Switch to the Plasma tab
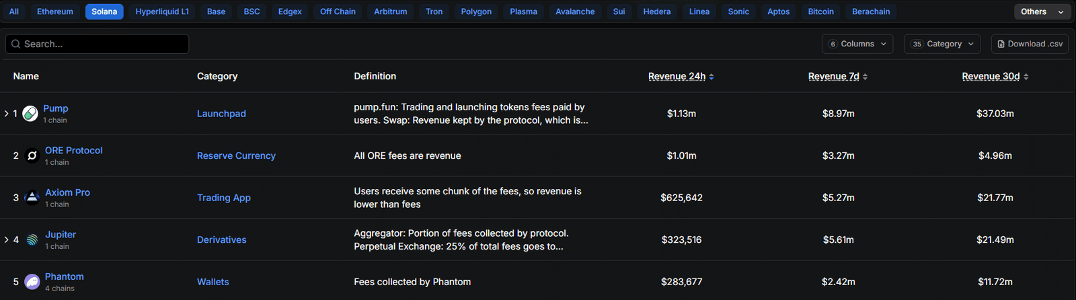 [524, 11]
